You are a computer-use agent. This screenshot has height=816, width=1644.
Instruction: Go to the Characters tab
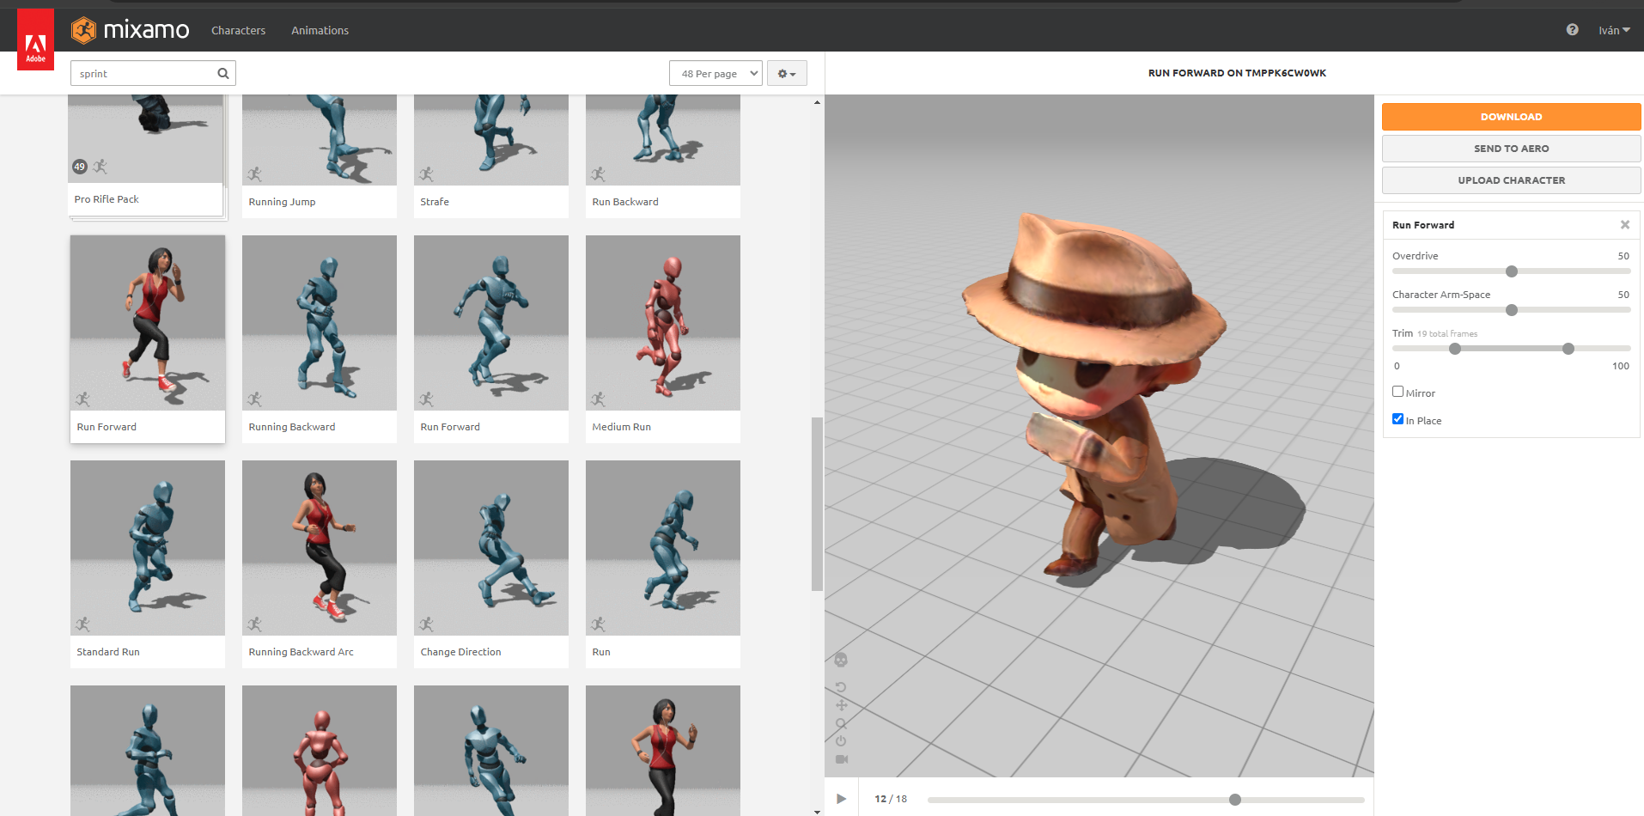click(238, 30)
